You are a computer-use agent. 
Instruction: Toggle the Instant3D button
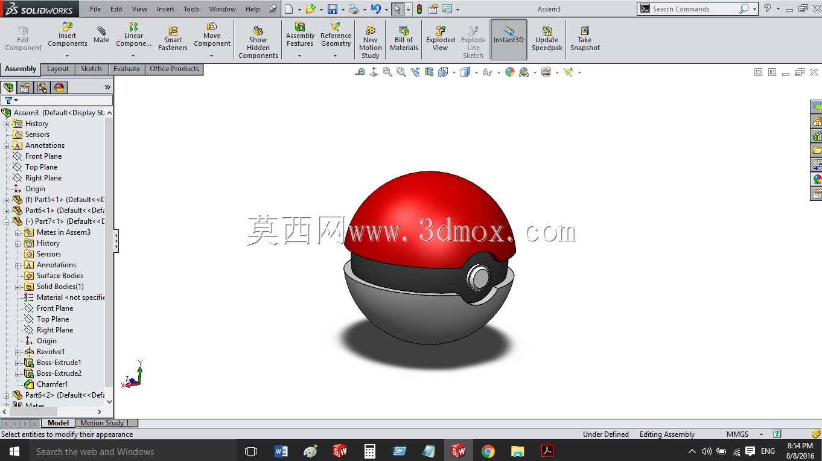pos(509,40)
